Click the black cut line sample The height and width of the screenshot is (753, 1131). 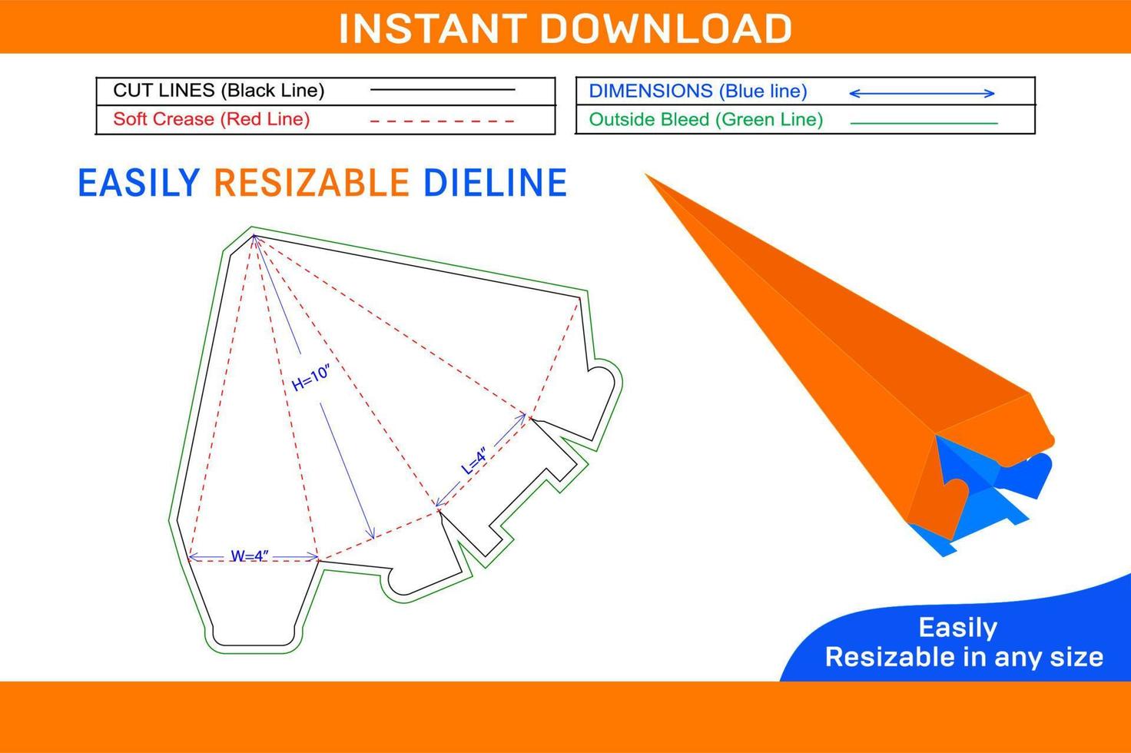(x=443, y=91)
